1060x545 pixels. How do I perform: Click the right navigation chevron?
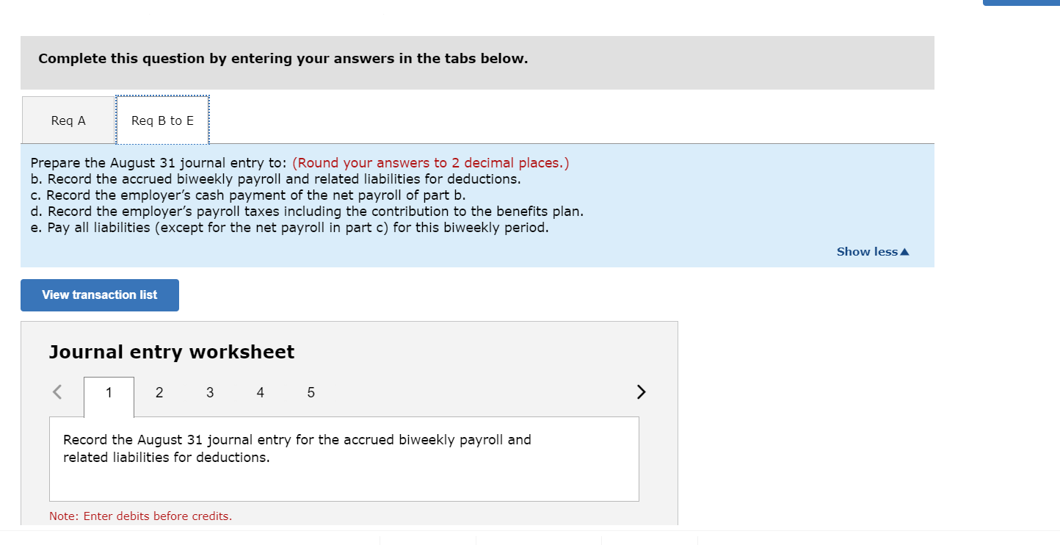pos(640,391)
